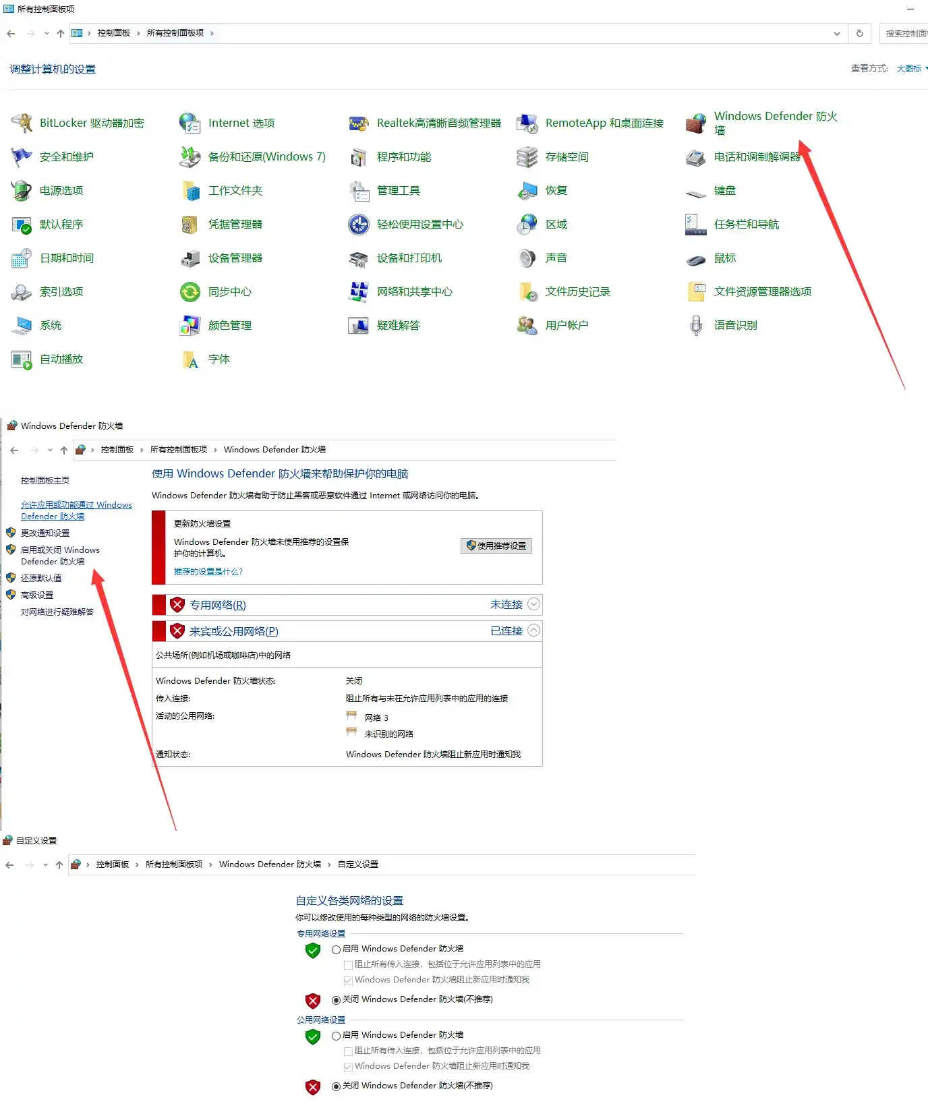This screenshot has height=1114, width=928.
Task: Click search box in control panel window
Action: (904, 34)
